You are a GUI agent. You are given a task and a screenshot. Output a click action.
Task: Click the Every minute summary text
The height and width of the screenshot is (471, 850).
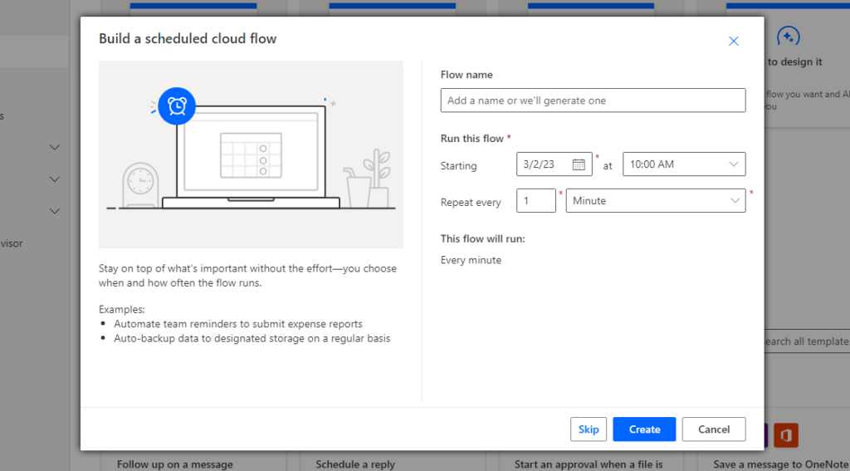click(x=471, y=260)
